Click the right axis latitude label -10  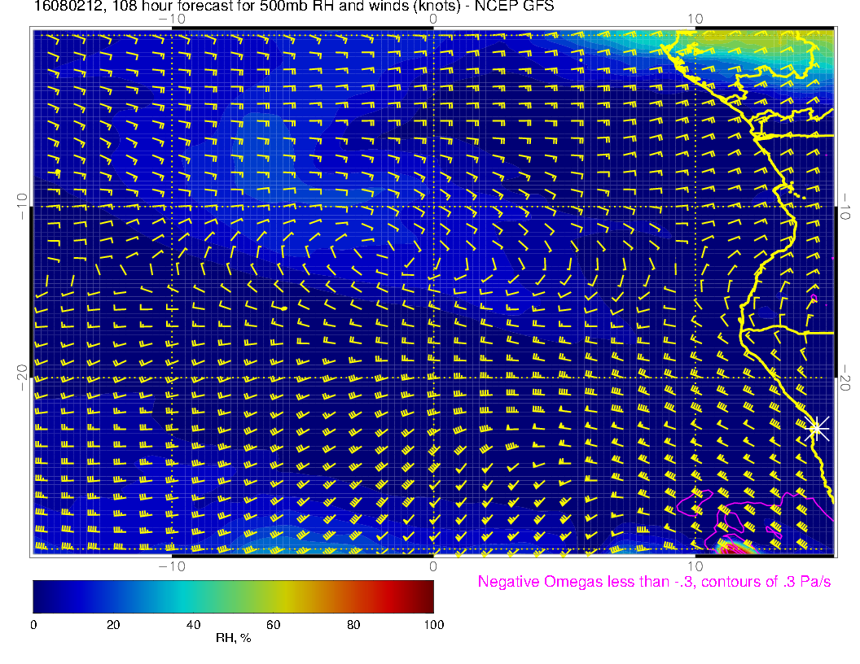coord(845,206)
